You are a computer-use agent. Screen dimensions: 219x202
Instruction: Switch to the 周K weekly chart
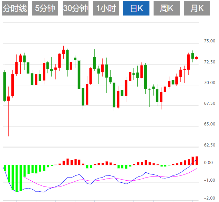coord(166,9)
